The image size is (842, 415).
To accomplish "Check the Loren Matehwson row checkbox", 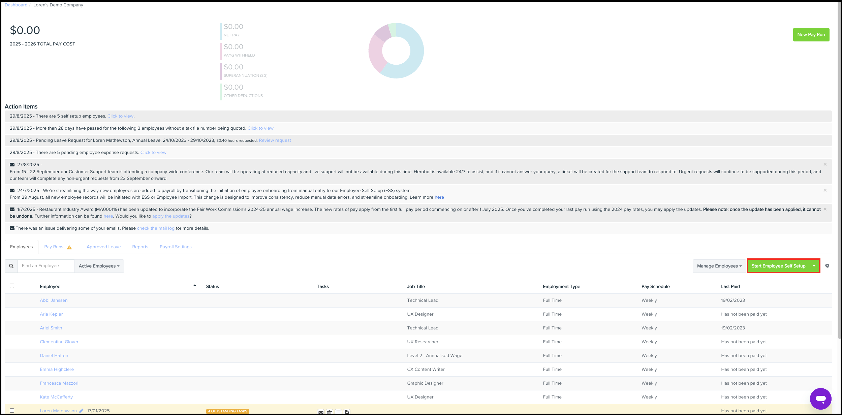I will pyautogui.click(x=12, y=410).
